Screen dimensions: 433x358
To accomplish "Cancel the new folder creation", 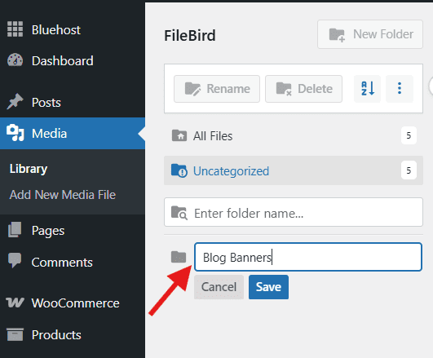I will (219, 287).
